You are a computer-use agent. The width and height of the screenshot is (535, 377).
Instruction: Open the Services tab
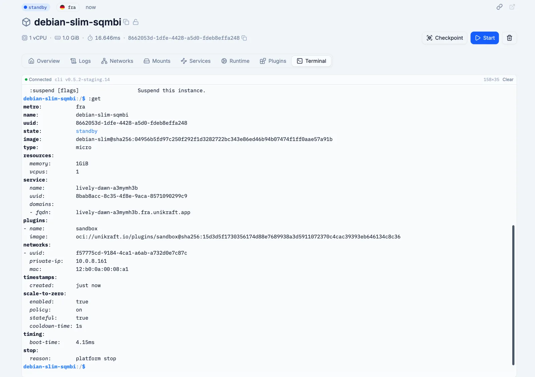coord(196,61)
